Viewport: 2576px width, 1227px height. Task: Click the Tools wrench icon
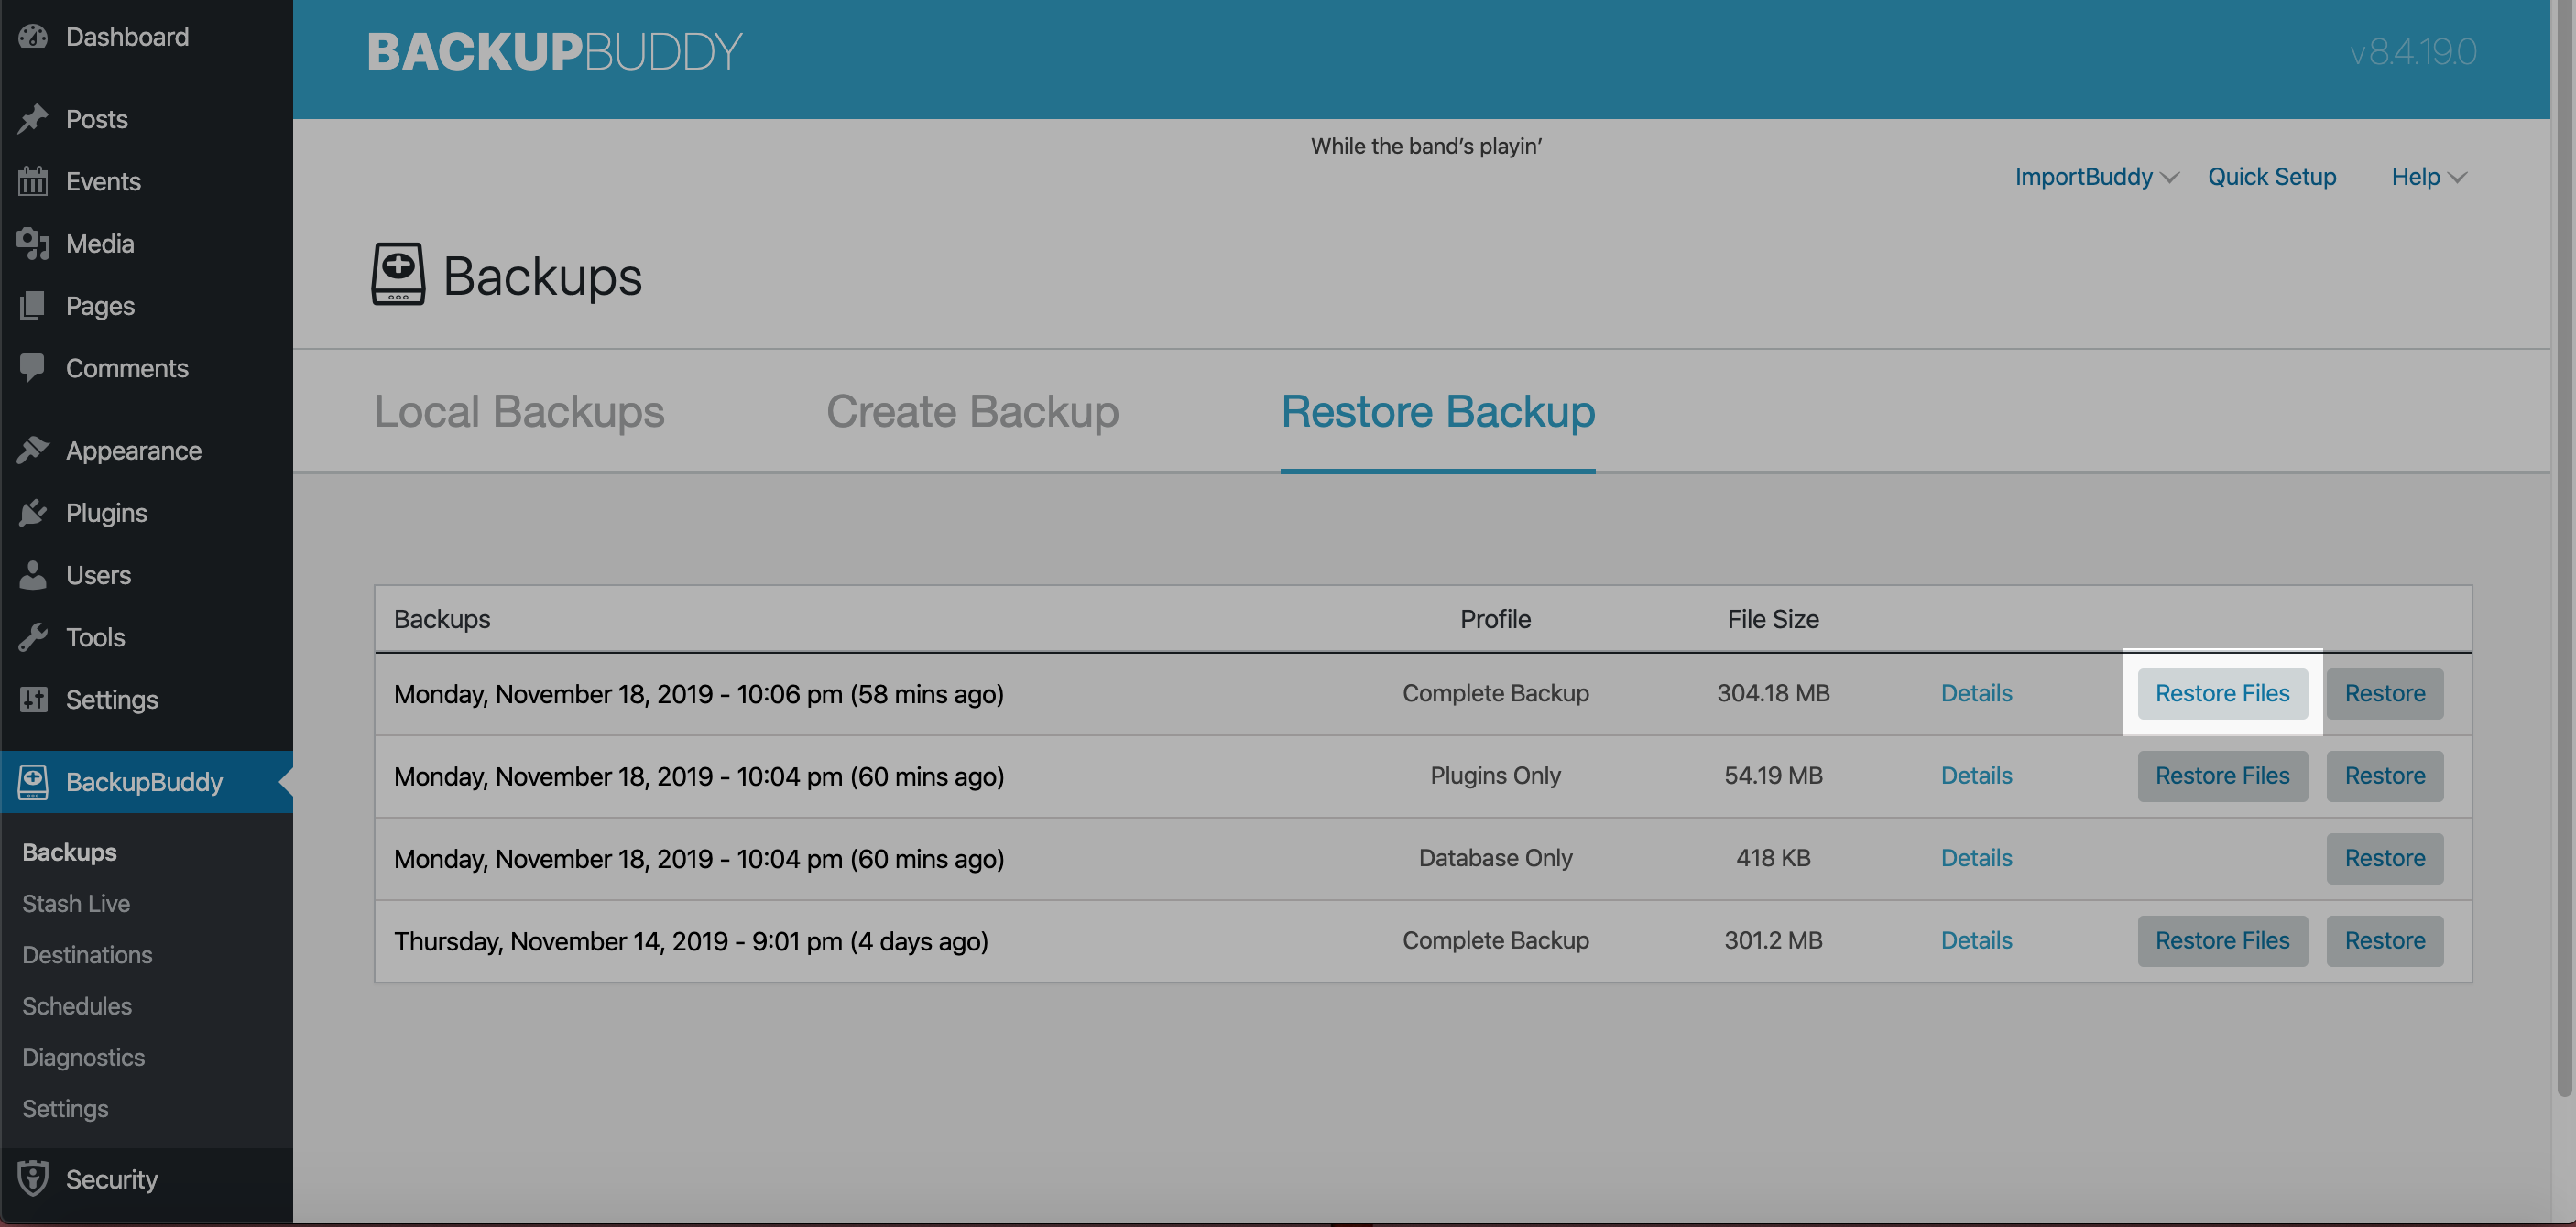pyautogui.click(x=33, y=637)
